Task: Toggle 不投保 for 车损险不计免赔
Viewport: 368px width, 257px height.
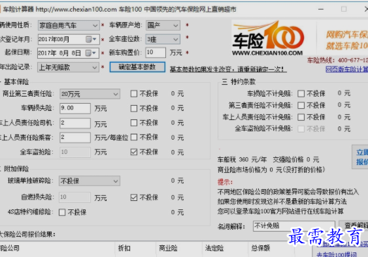Action: pyautogui.click(x=301, y=94)
